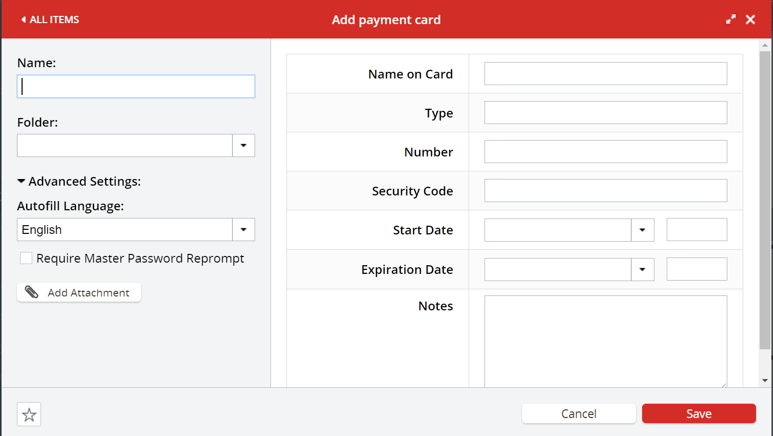The height and width of the screenshot is (436, 773).
Task: Open the Autofill Language dropdown
Action: tap(243, 229)
